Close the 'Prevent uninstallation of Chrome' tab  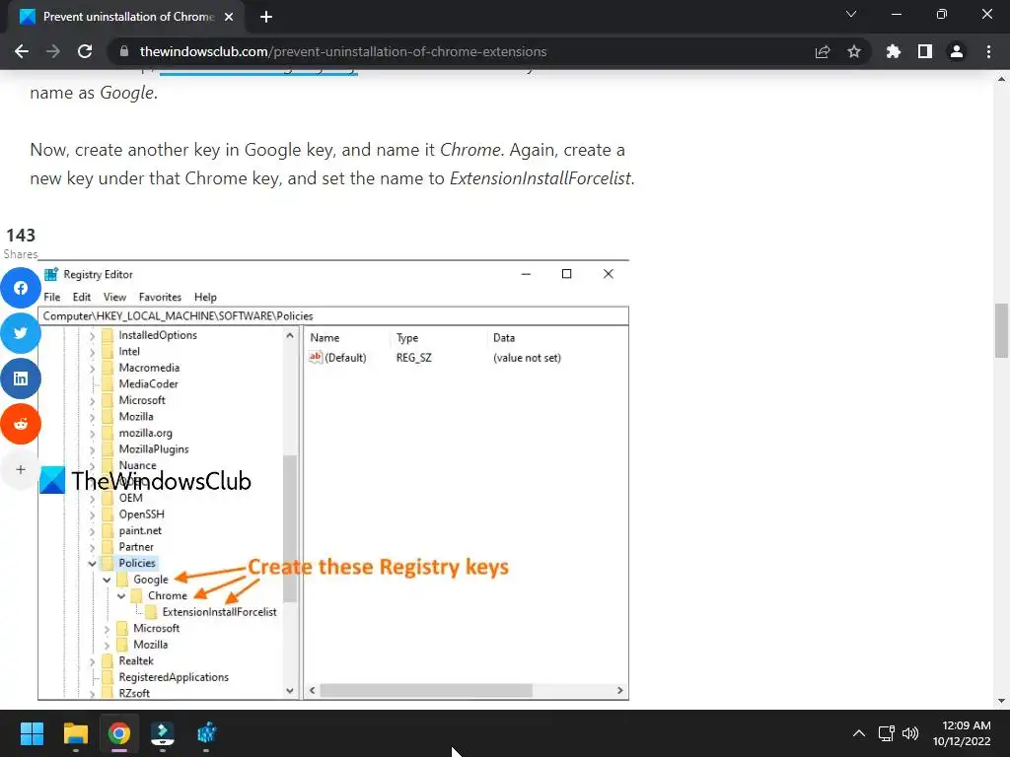click(229, 17)
